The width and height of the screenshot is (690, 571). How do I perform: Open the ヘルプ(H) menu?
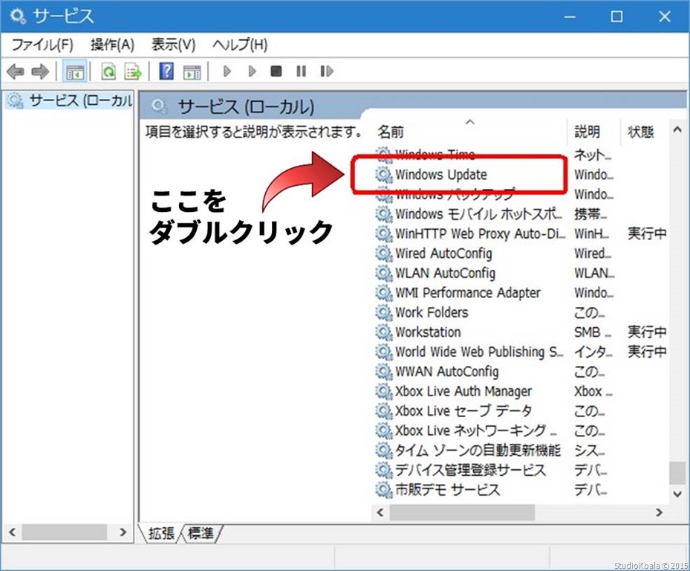click(240, 45)
